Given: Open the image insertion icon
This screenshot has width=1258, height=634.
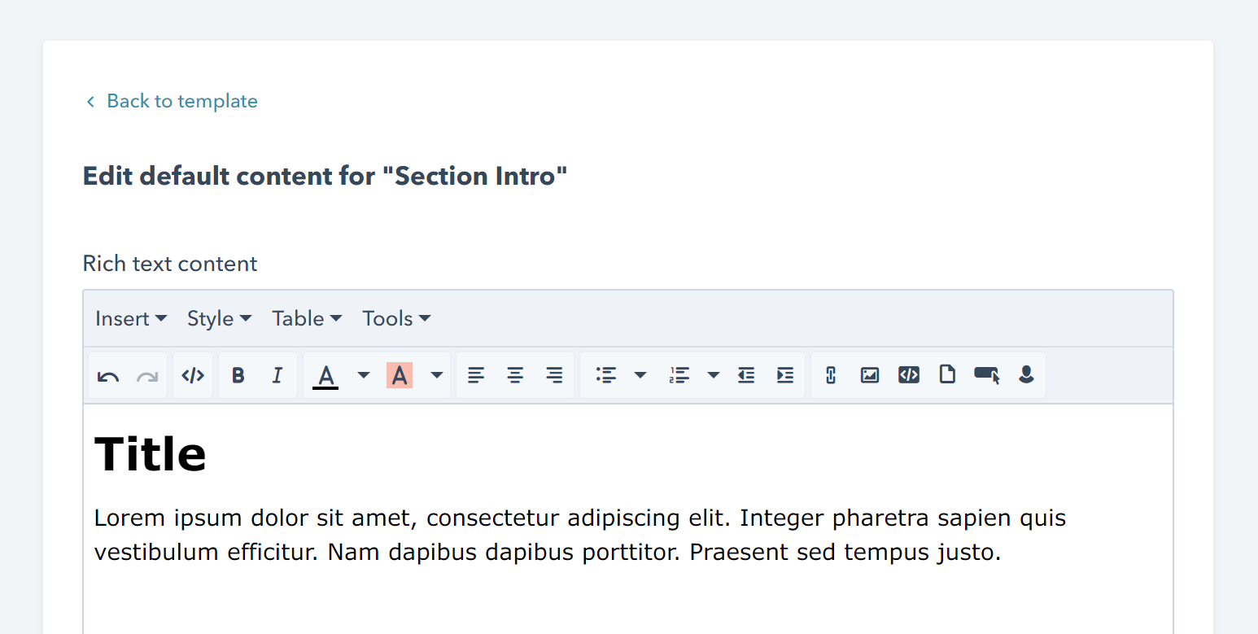Looking at the screenshot, I should pos(869,375).
